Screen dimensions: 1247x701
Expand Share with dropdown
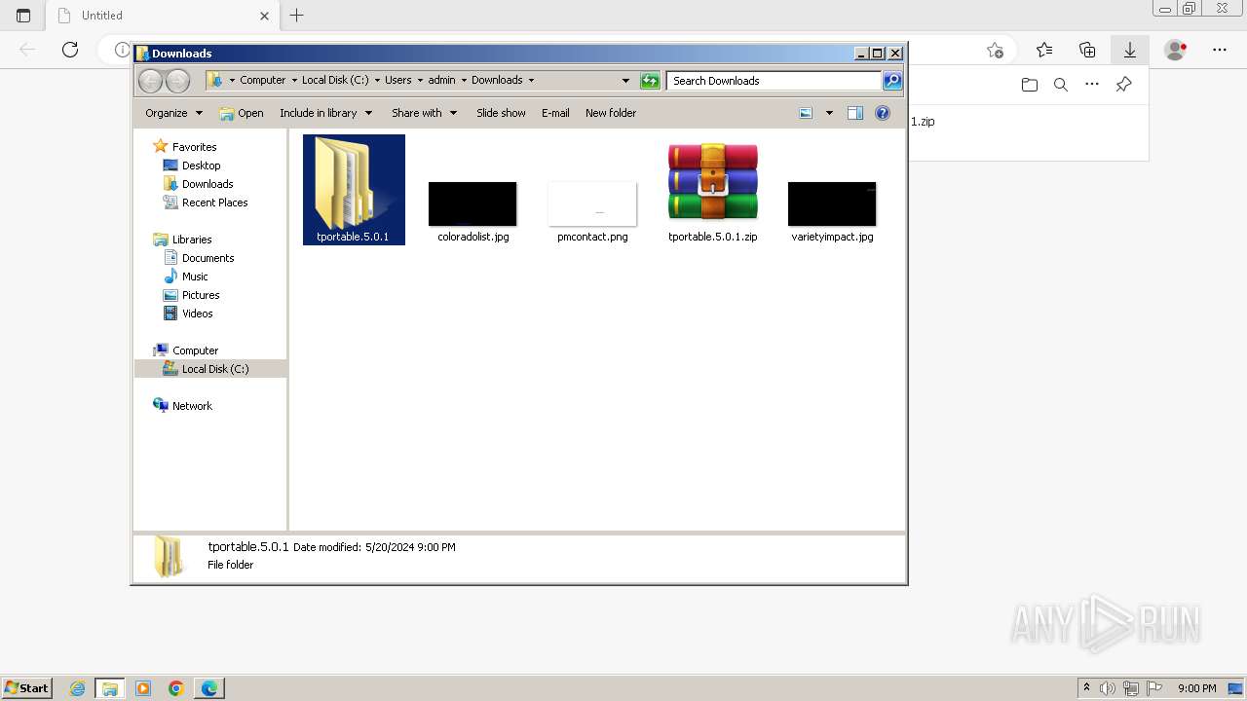424,113
